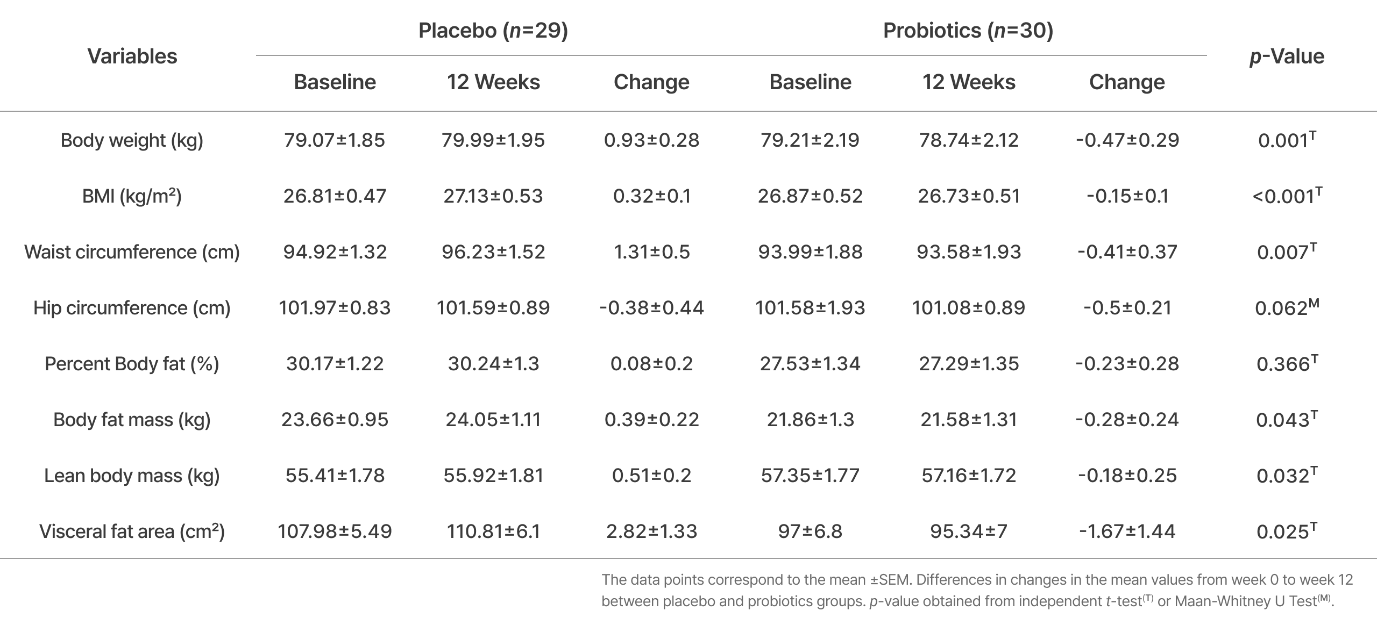Click the 79.07±1.85 placebo baseline cell

335,140
